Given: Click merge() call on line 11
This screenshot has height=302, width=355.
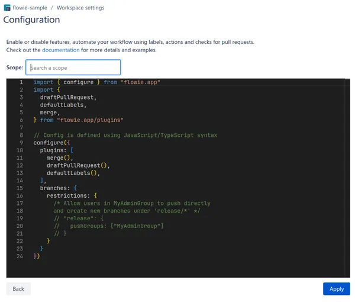Looking at the screenshot, I should (x=60, y=158).
